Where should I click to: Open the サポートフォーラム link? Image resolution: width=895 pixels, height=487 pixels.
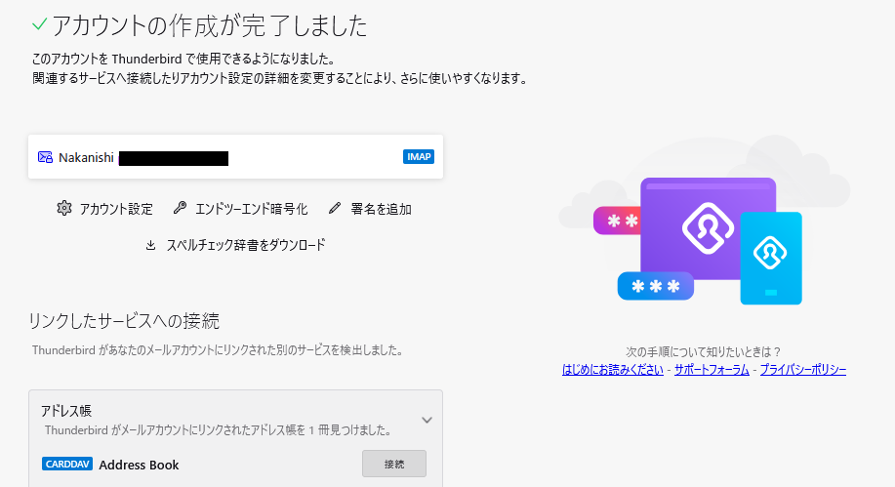pyautogui.click(x=712, y=369)
